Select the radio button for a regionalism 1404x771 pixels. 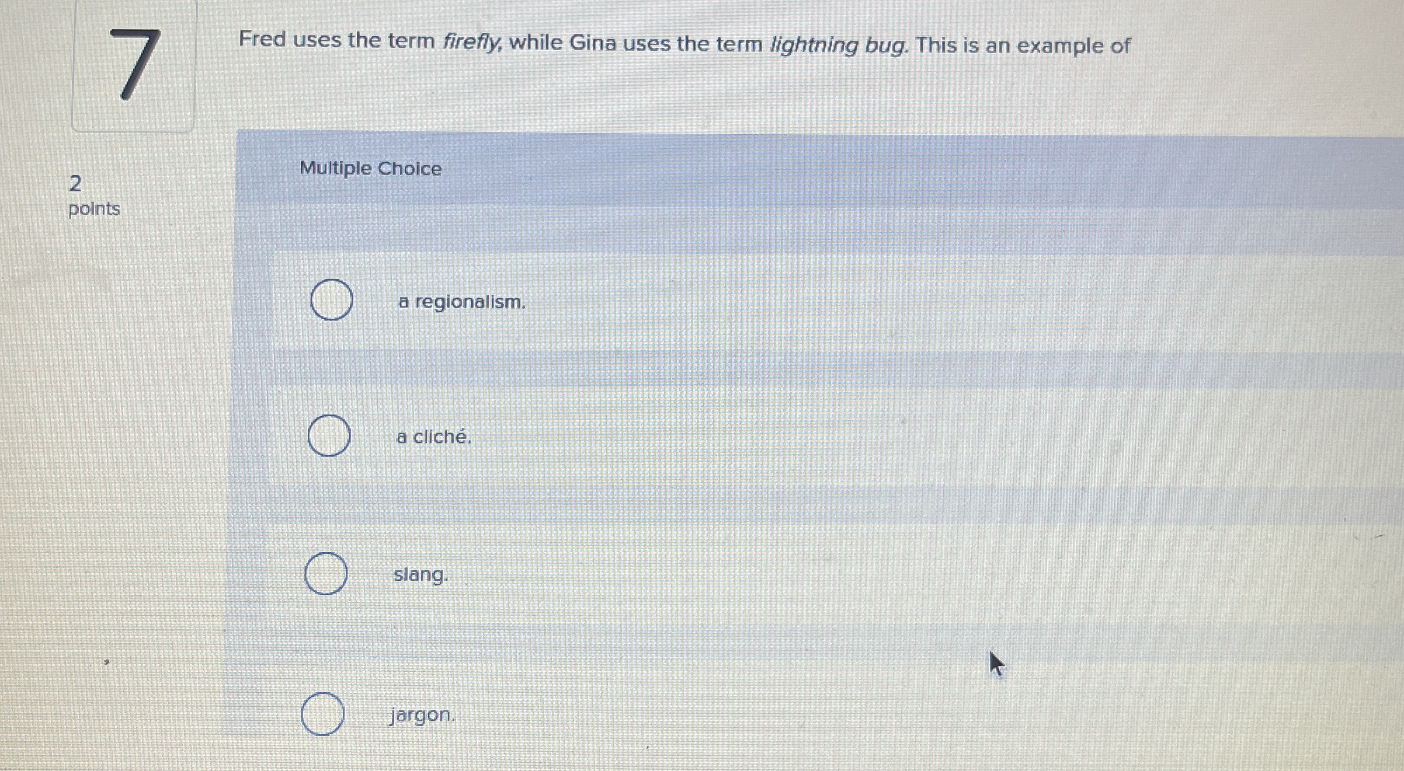tap(332, 300)
